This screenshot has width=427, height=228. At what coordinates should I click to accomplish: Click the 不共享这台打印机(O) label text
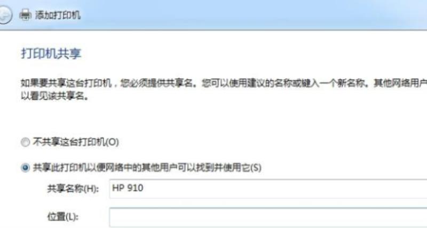point(76,142)
